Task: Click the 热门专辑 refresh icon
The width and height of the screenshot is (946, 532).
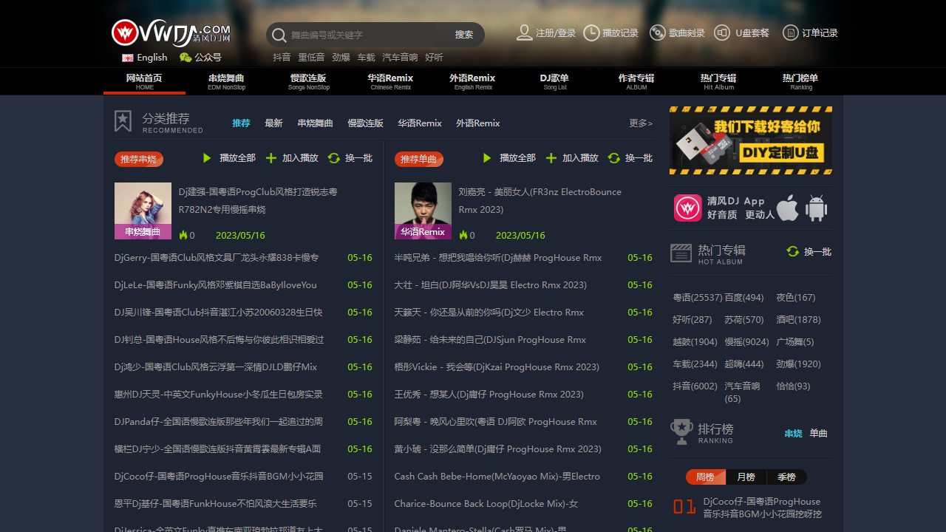Action: [x=793, y=251]
